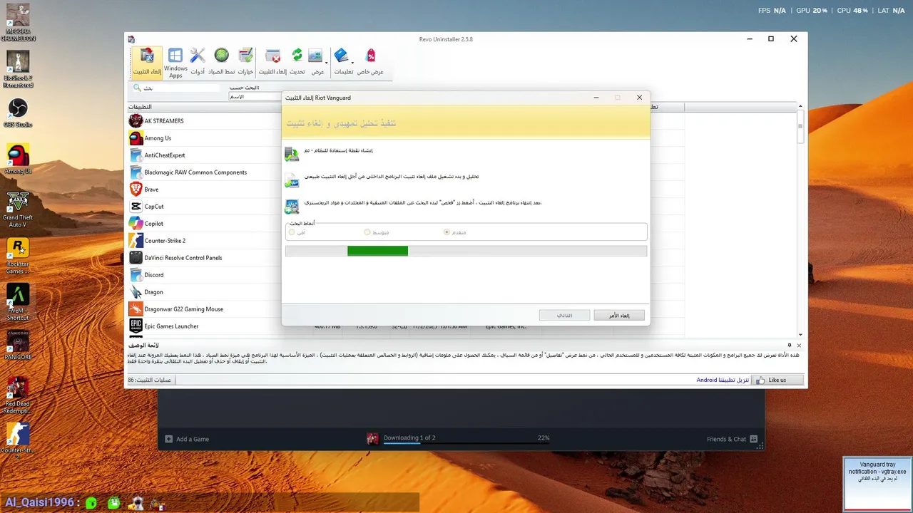Minimize the Riot Vanguard uninstall dialog

tap(596, 98)
